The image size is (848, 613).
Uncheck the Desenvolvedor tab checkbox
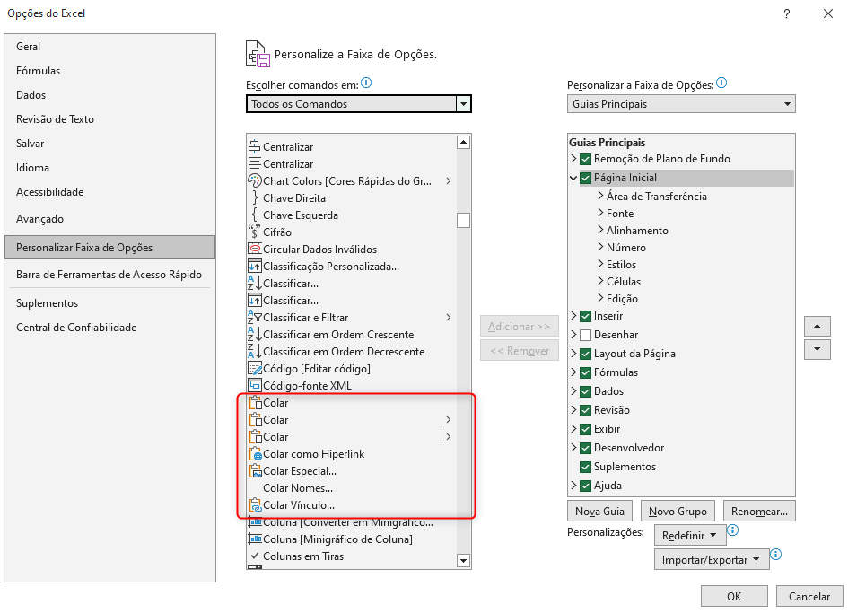click(585, 448)
